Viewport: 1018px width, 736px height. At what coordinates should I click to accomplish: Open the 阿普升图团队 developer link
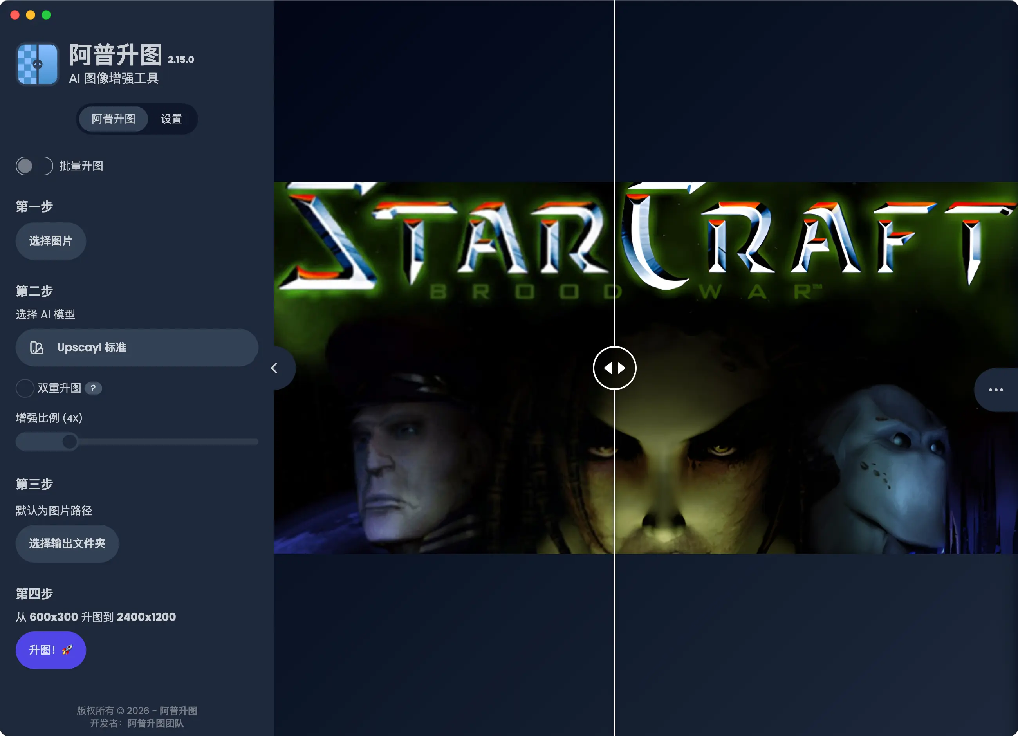click(x=155, y=723)
